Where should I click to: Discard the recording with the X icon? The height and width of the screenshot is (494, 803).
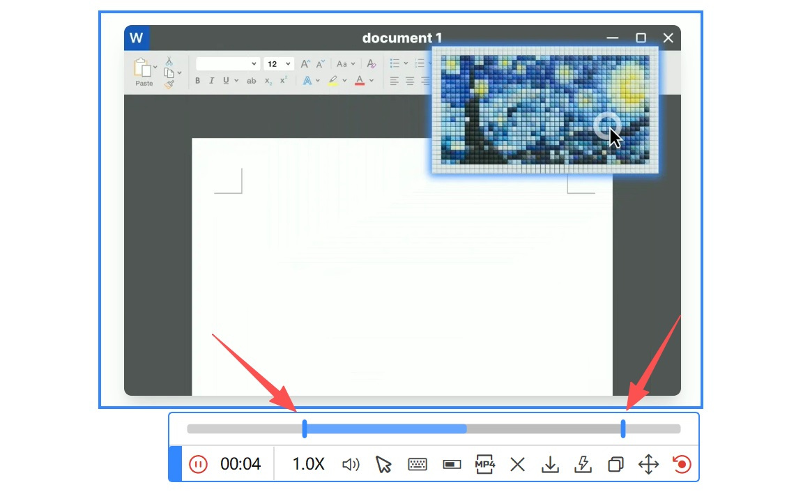point(517,465)
